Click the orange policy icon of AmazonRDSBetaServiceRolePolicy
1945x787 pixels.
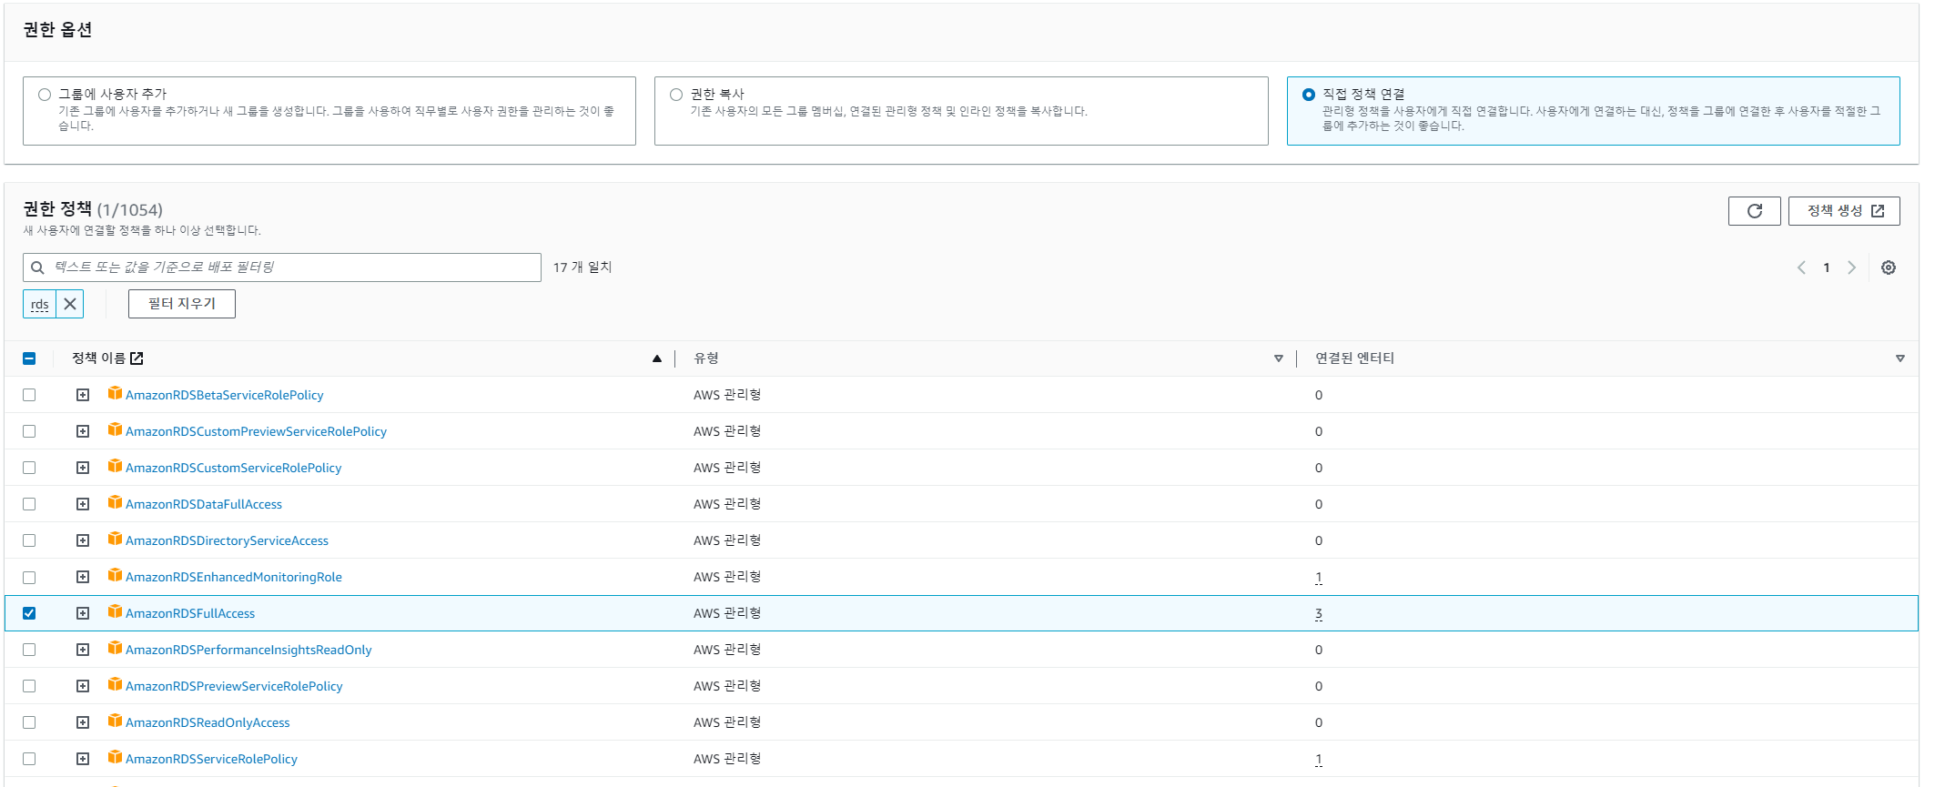[115, 393]
